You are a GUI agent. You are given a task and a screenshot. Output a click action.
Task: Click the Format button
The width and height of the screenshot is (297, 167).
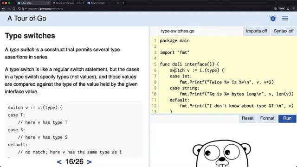point(267,118)
